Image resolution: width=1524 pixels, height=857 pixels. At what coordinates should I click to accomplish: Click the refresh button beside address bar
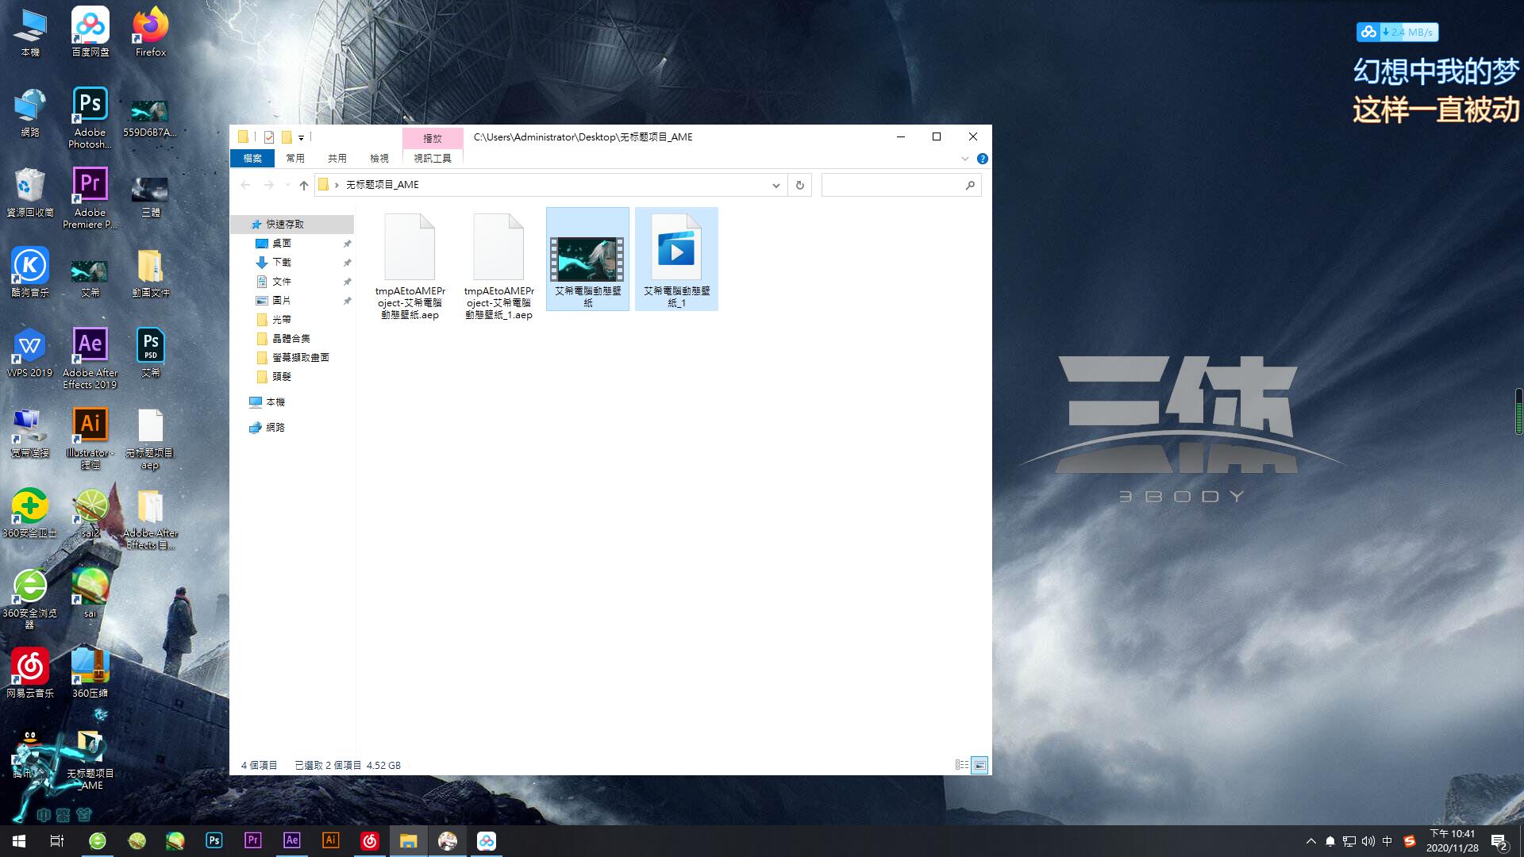[799, 185]
